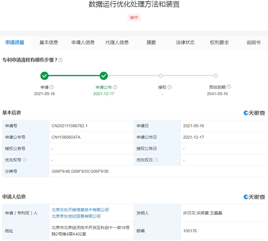Click the 预估到期 step label
Screen dimensions: 268x241
tap(218, 87)
